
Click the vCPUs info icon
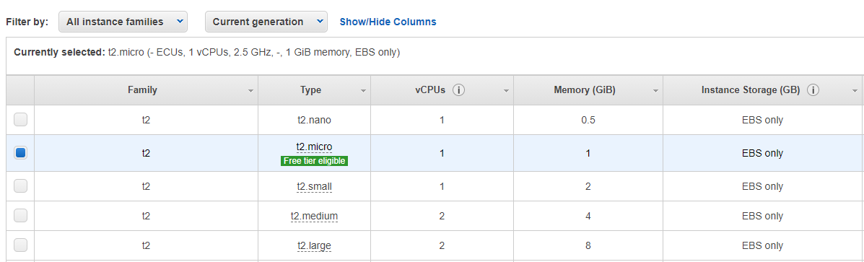(x=458, y=90)
